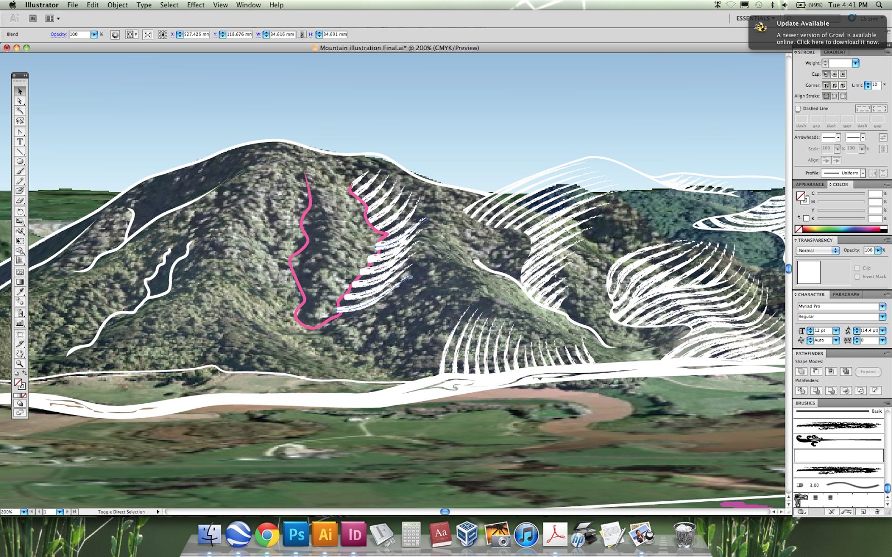Open the stroke Weight dropdown
This screenshot has height=557, width=892.
point(855,63)
